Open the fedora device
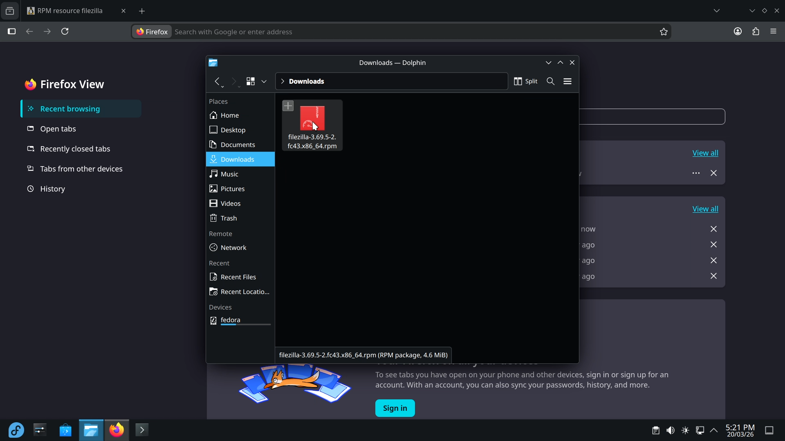This screenshot has width=785, height=441. click(240, 321)
